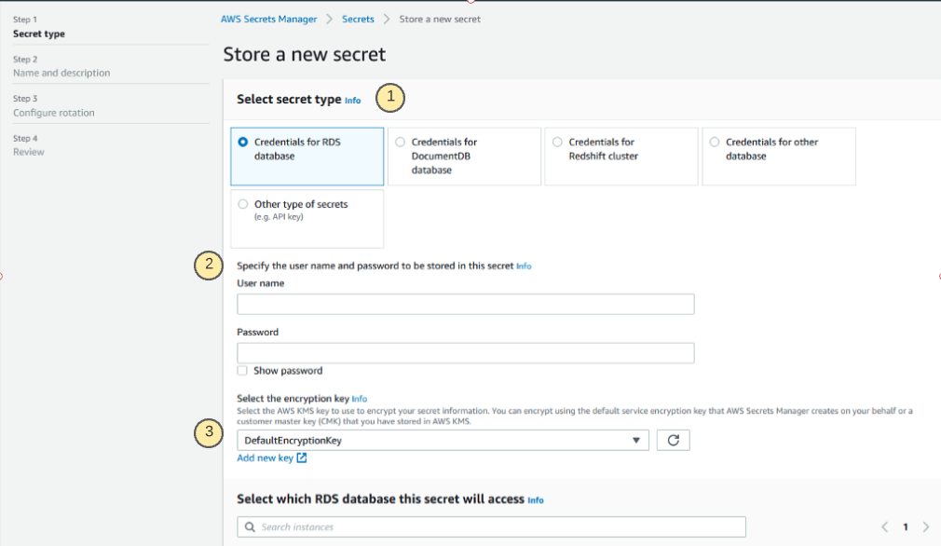Select Other type of secrets option

(x=307, y=218)
